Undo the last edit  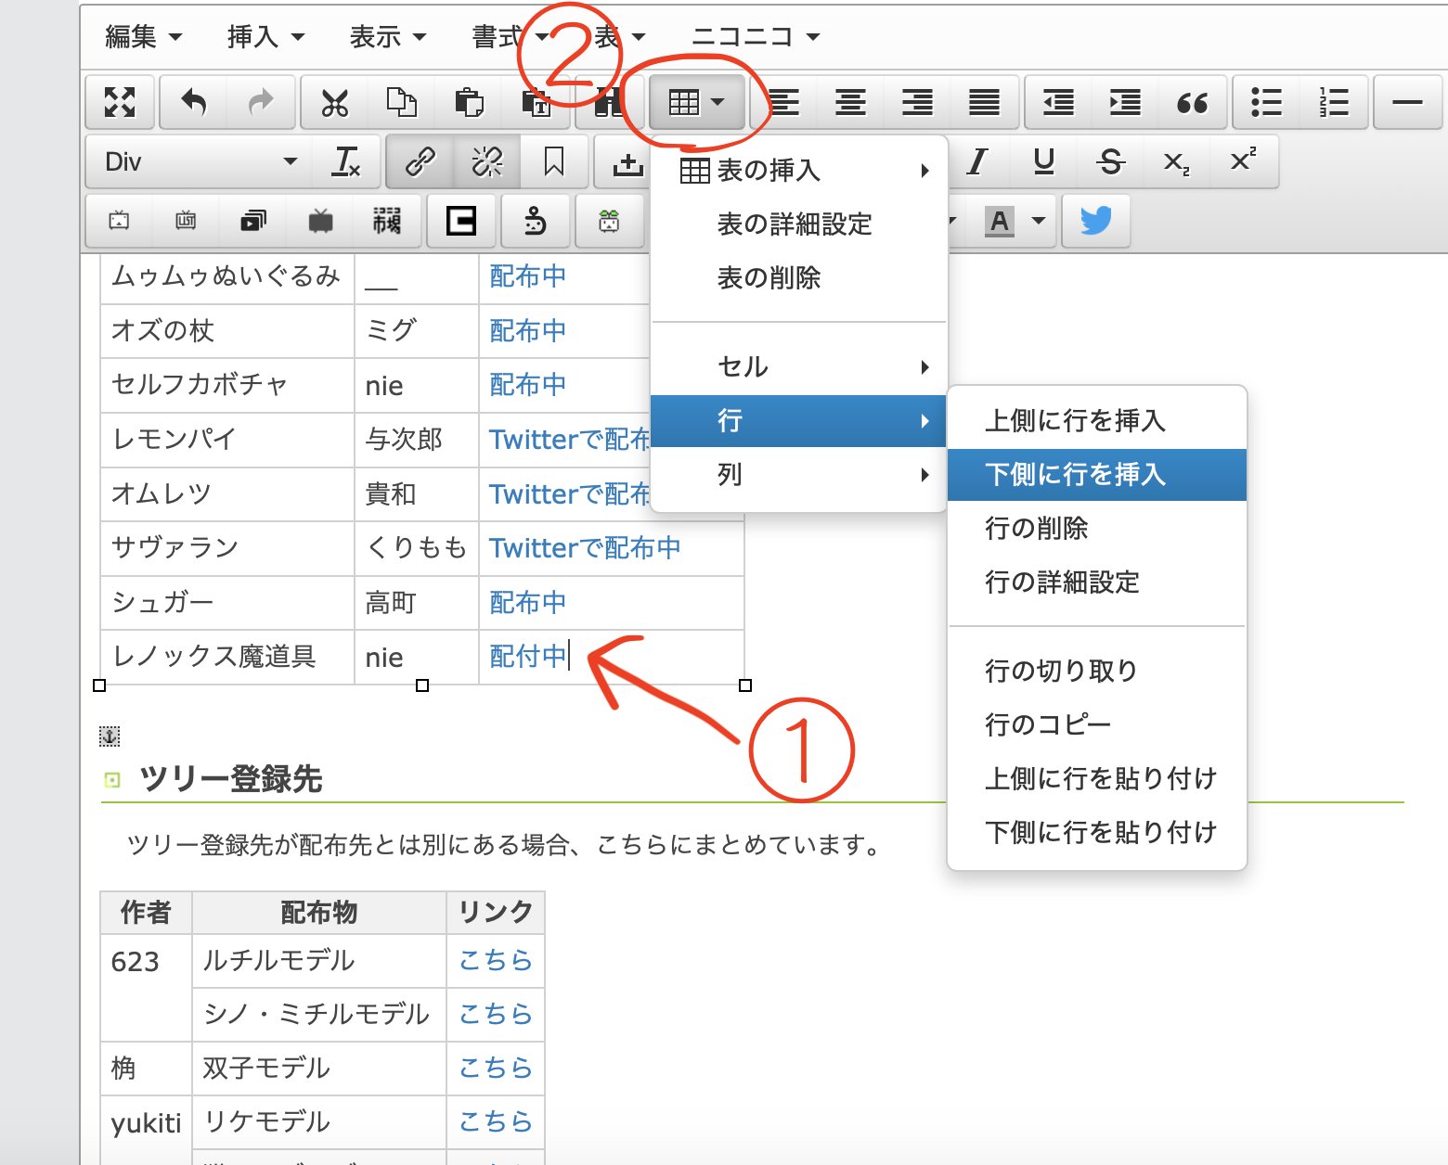193,102
